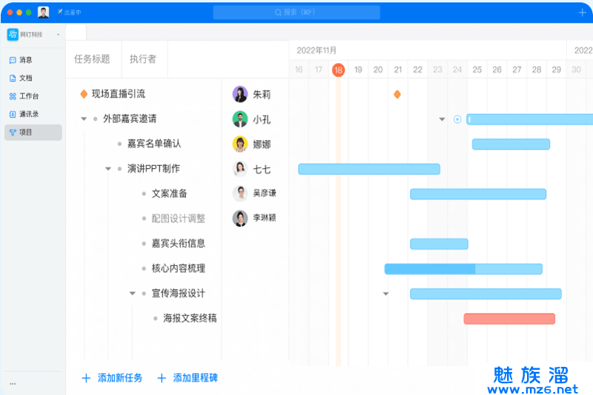Click the red 海报文案终稿 Gantt bar
Image resolution: width=593 pixels, height=395 pixels.
click(x=509, y=319)
